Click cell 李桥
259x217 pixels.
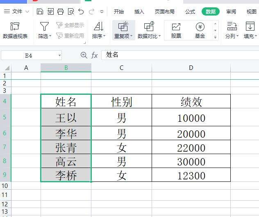click(66, 175)
